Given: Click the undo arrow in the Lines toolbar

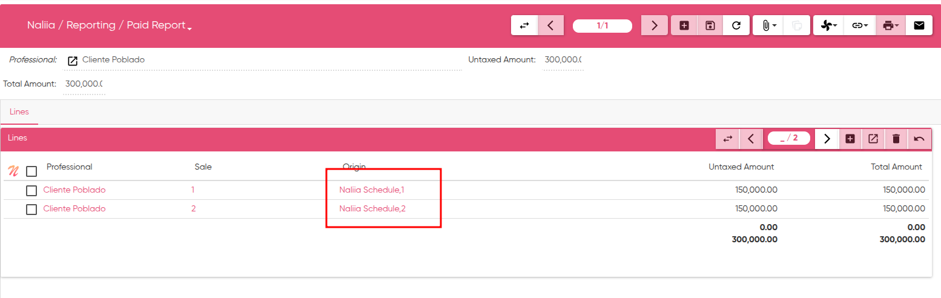Looking at the screenshot, I should (919, 139).
